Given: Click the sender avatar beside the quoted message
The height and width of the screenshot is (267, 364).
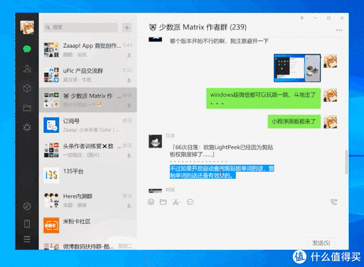Looking at the screenshot, I should pos(156,141).
